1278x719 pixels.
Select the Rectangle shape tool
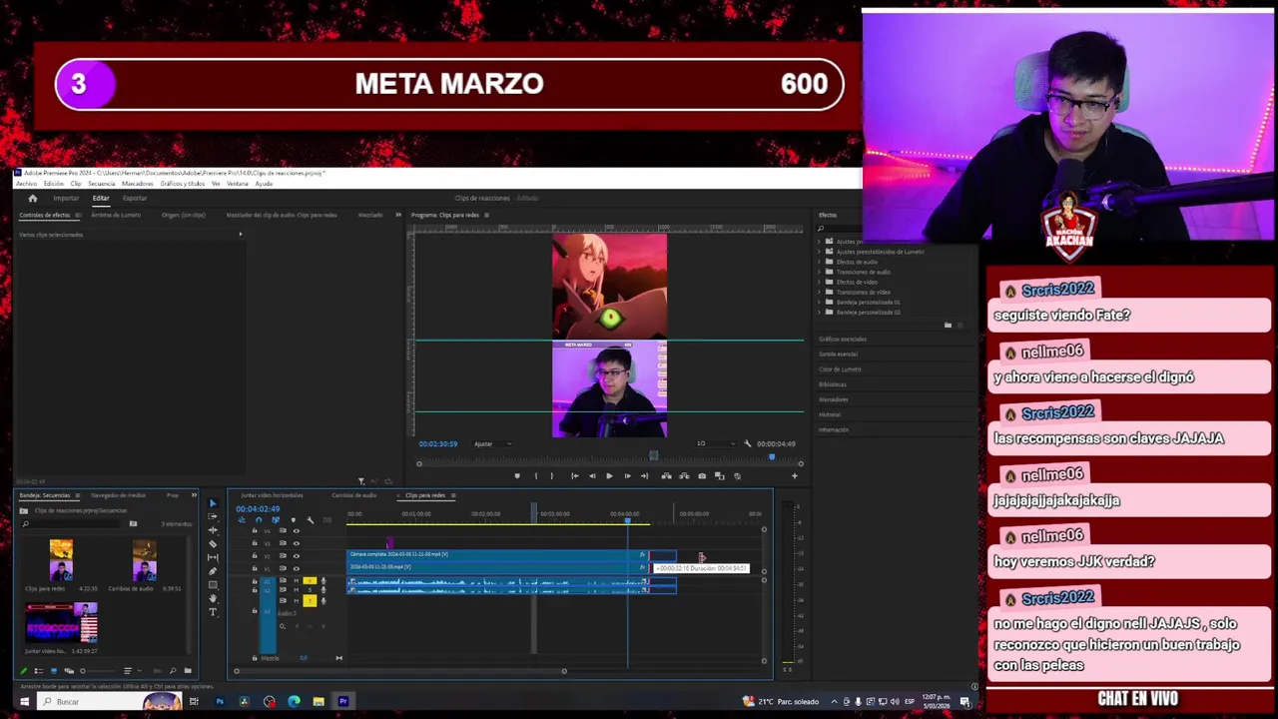point(213,584)
